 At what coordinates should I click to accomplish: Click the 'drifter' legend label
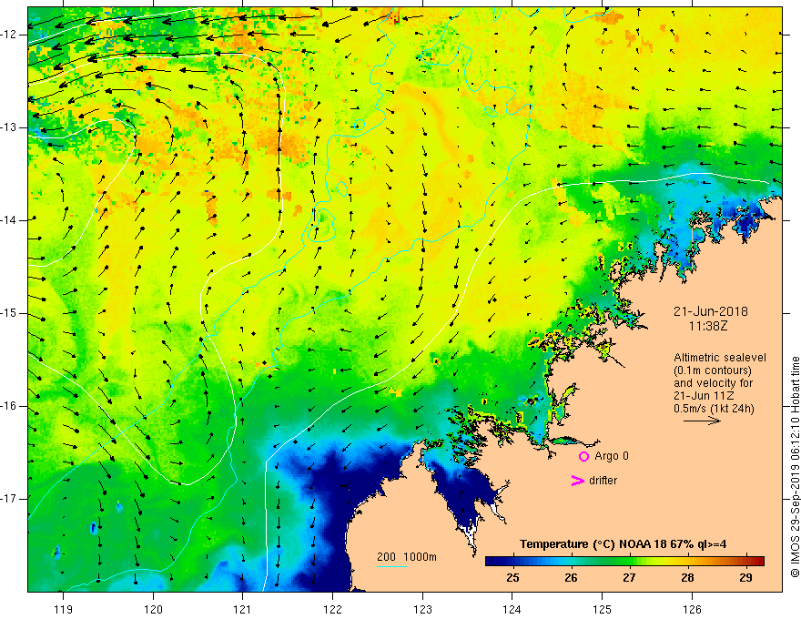point(603,481)
